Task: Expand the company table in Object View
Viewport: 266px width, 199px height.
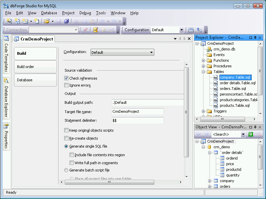Action: 210,181
